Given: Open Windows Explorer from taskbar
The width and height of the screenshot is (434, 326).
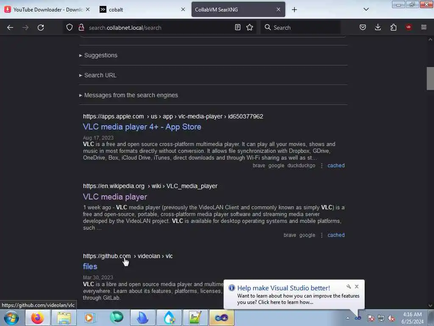Looking at the screenshot, I should (x=64, y=318).
